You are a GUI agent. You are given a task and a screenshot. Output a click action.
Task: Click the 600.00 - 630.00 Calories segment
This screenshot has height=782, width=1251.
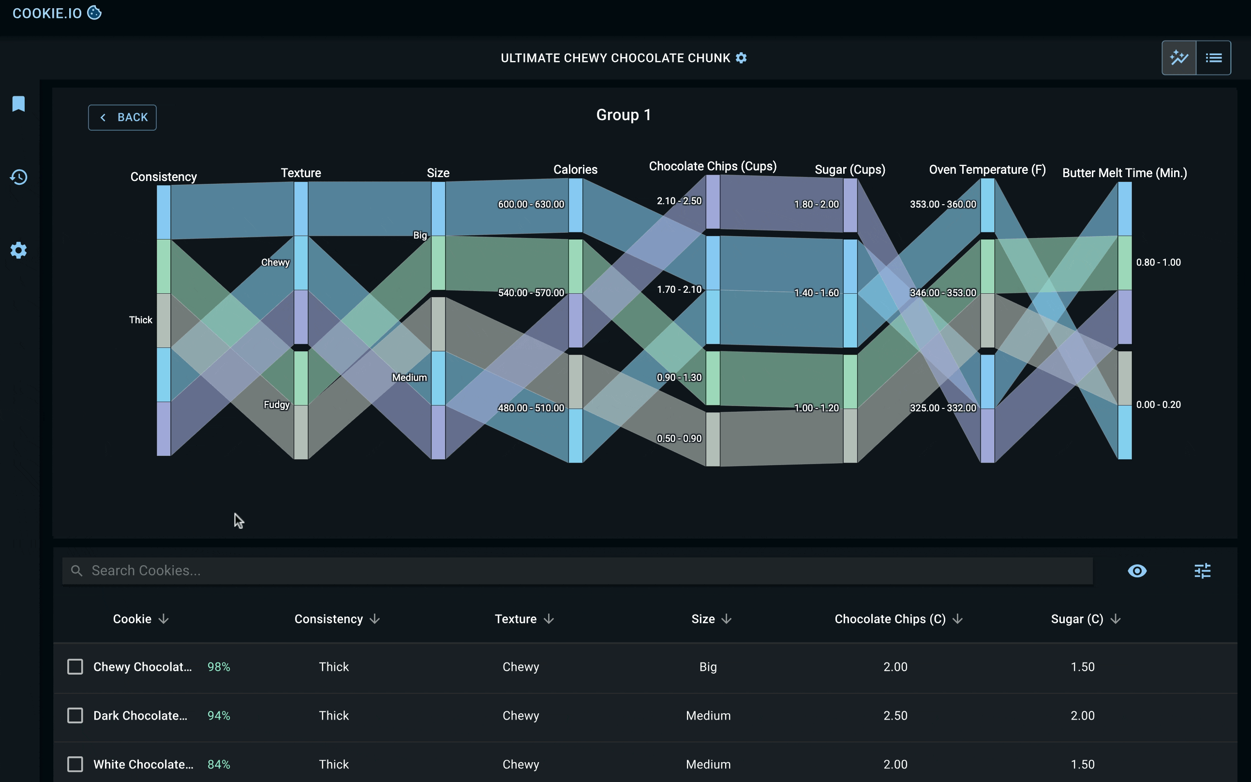coord(575,205)
